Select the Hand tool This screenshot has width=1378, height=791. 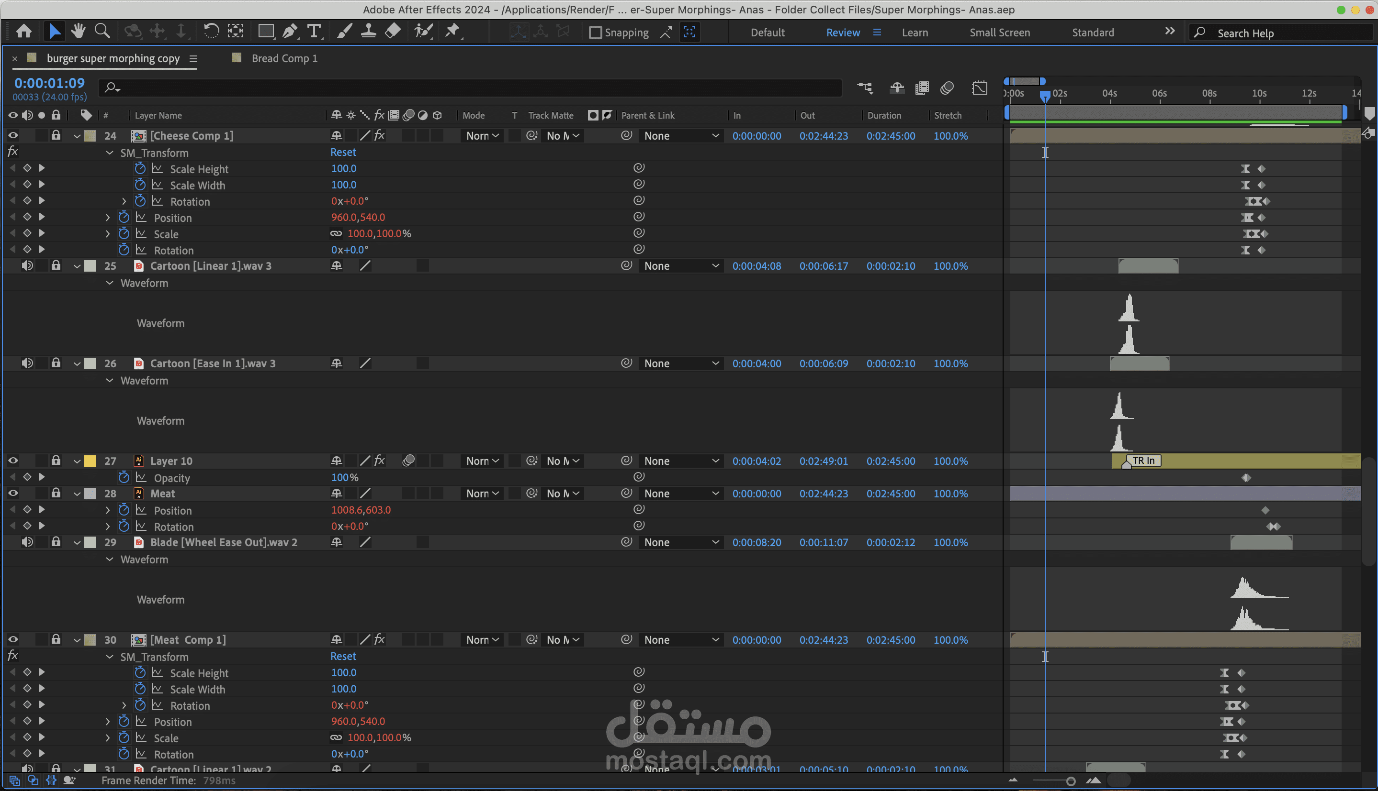[79, 31]
